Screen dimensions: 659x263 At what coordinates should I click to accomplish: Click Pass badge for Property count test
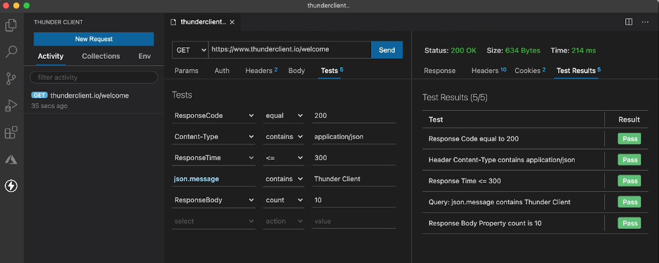(x=629, y=223)
